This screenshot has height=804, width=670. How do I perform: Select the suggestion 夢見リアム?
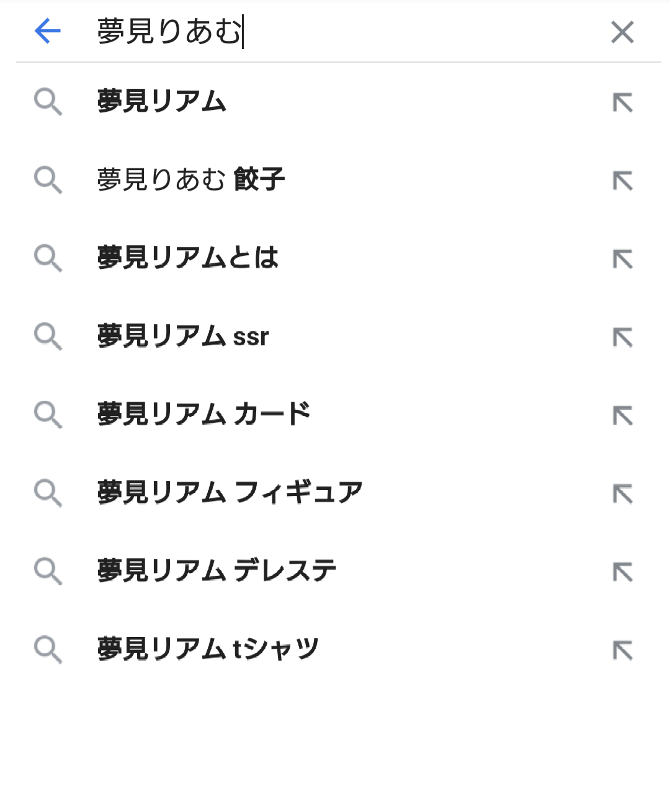[x=163, y=102]
